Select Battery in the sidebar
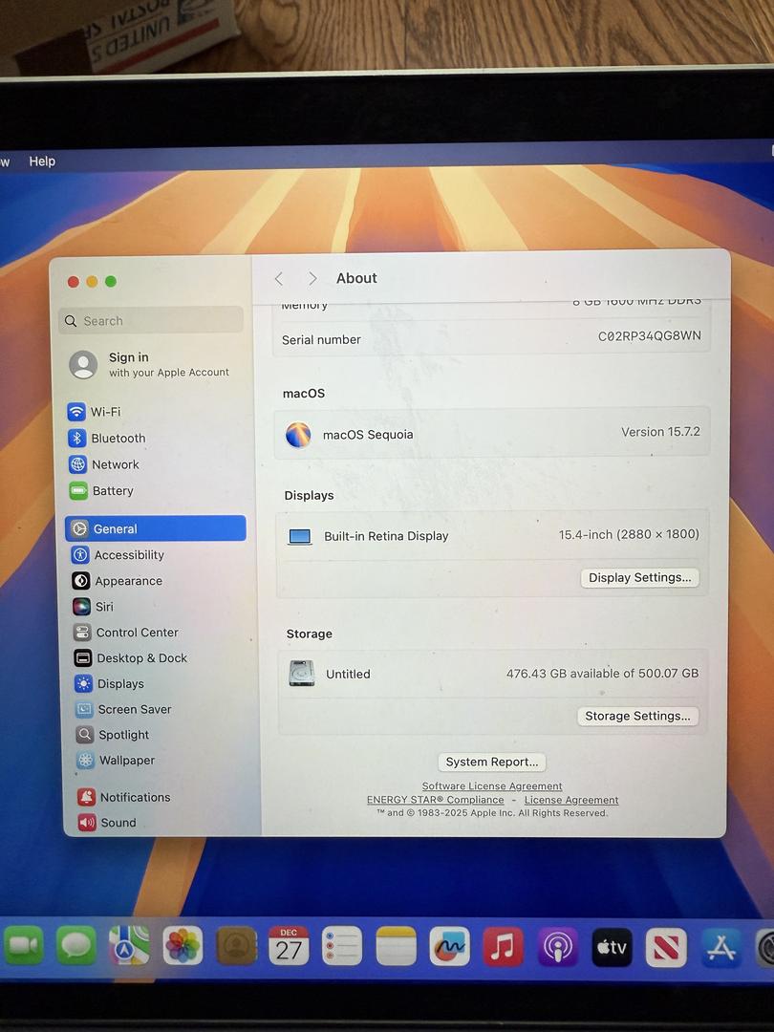 tap(112, 491)
